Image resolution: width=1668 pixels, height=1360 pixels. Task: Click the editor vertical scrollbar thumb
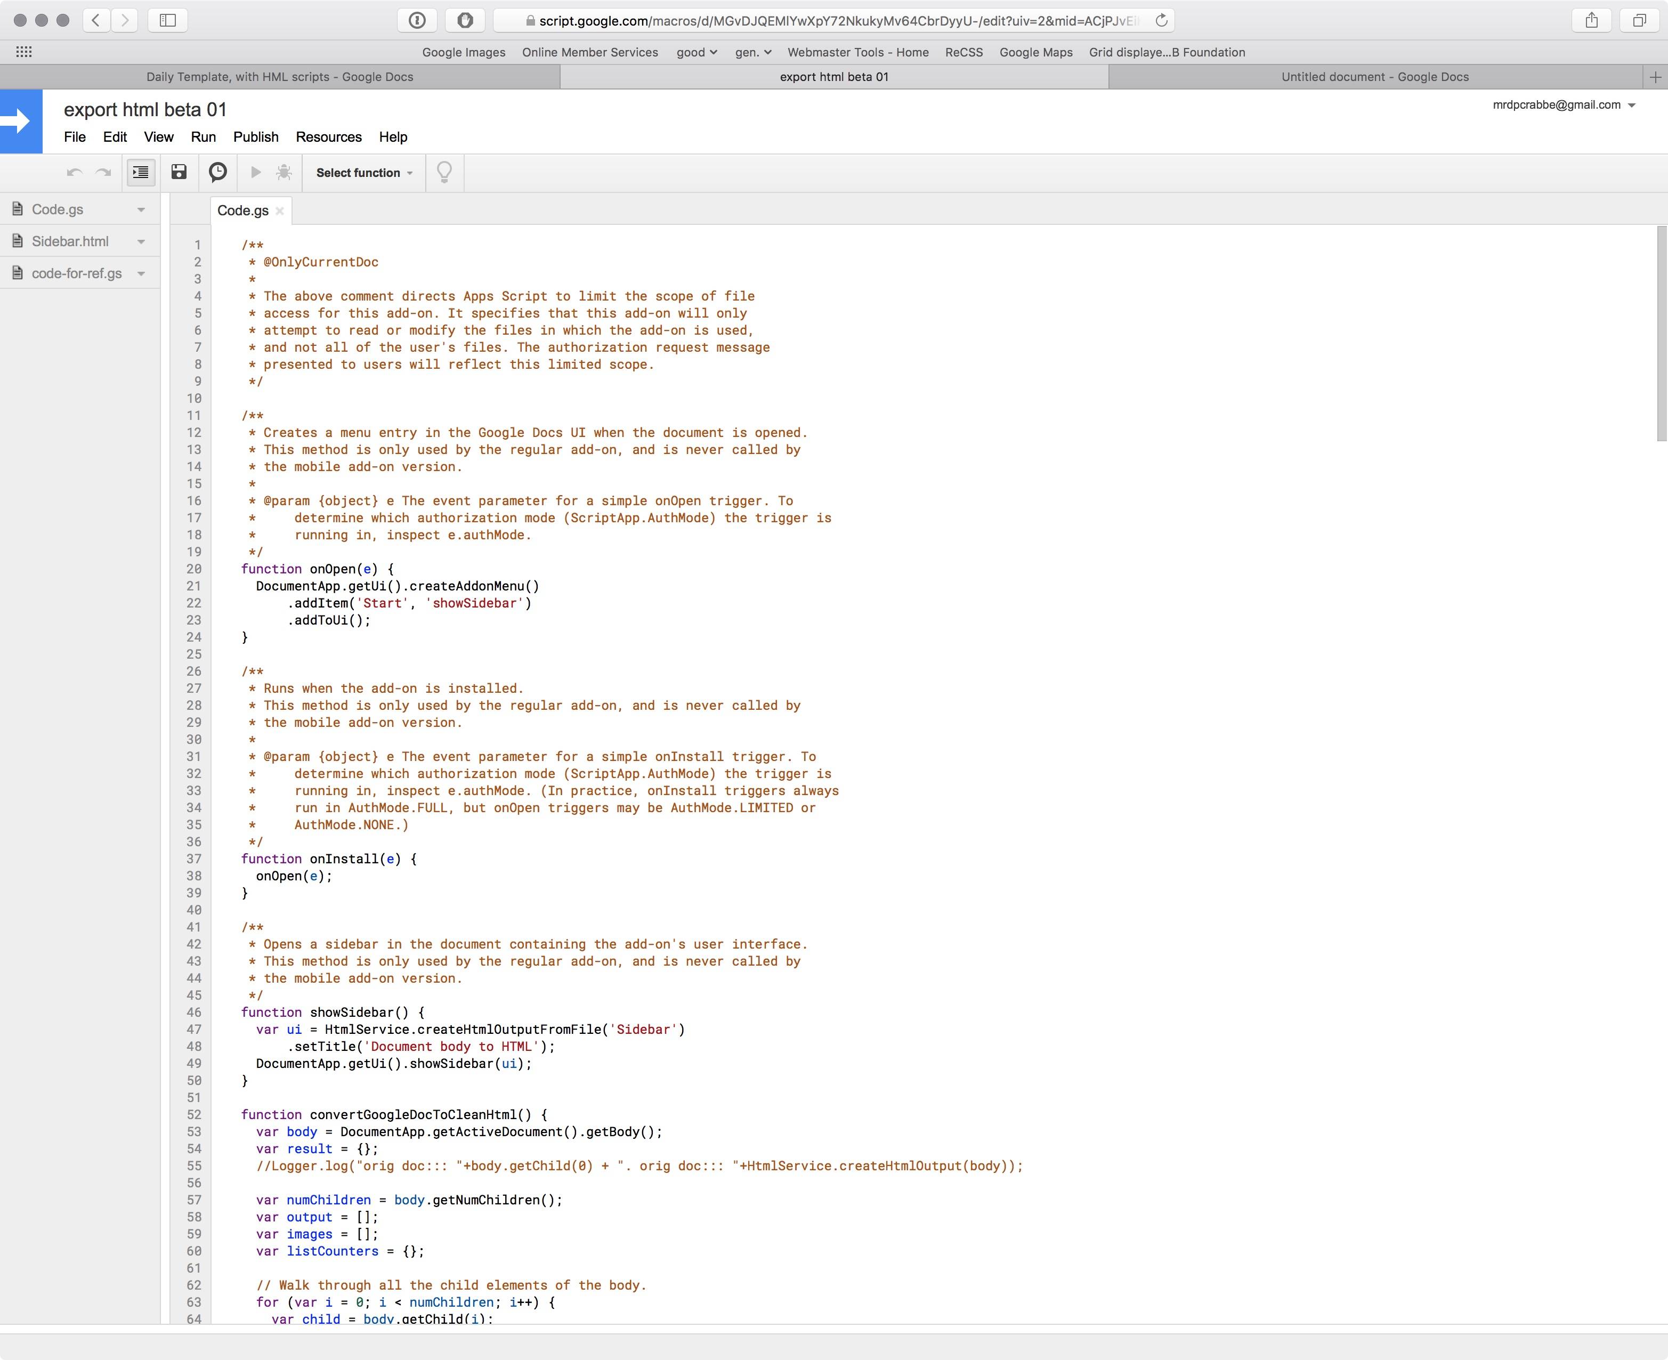click(1661, 333)
